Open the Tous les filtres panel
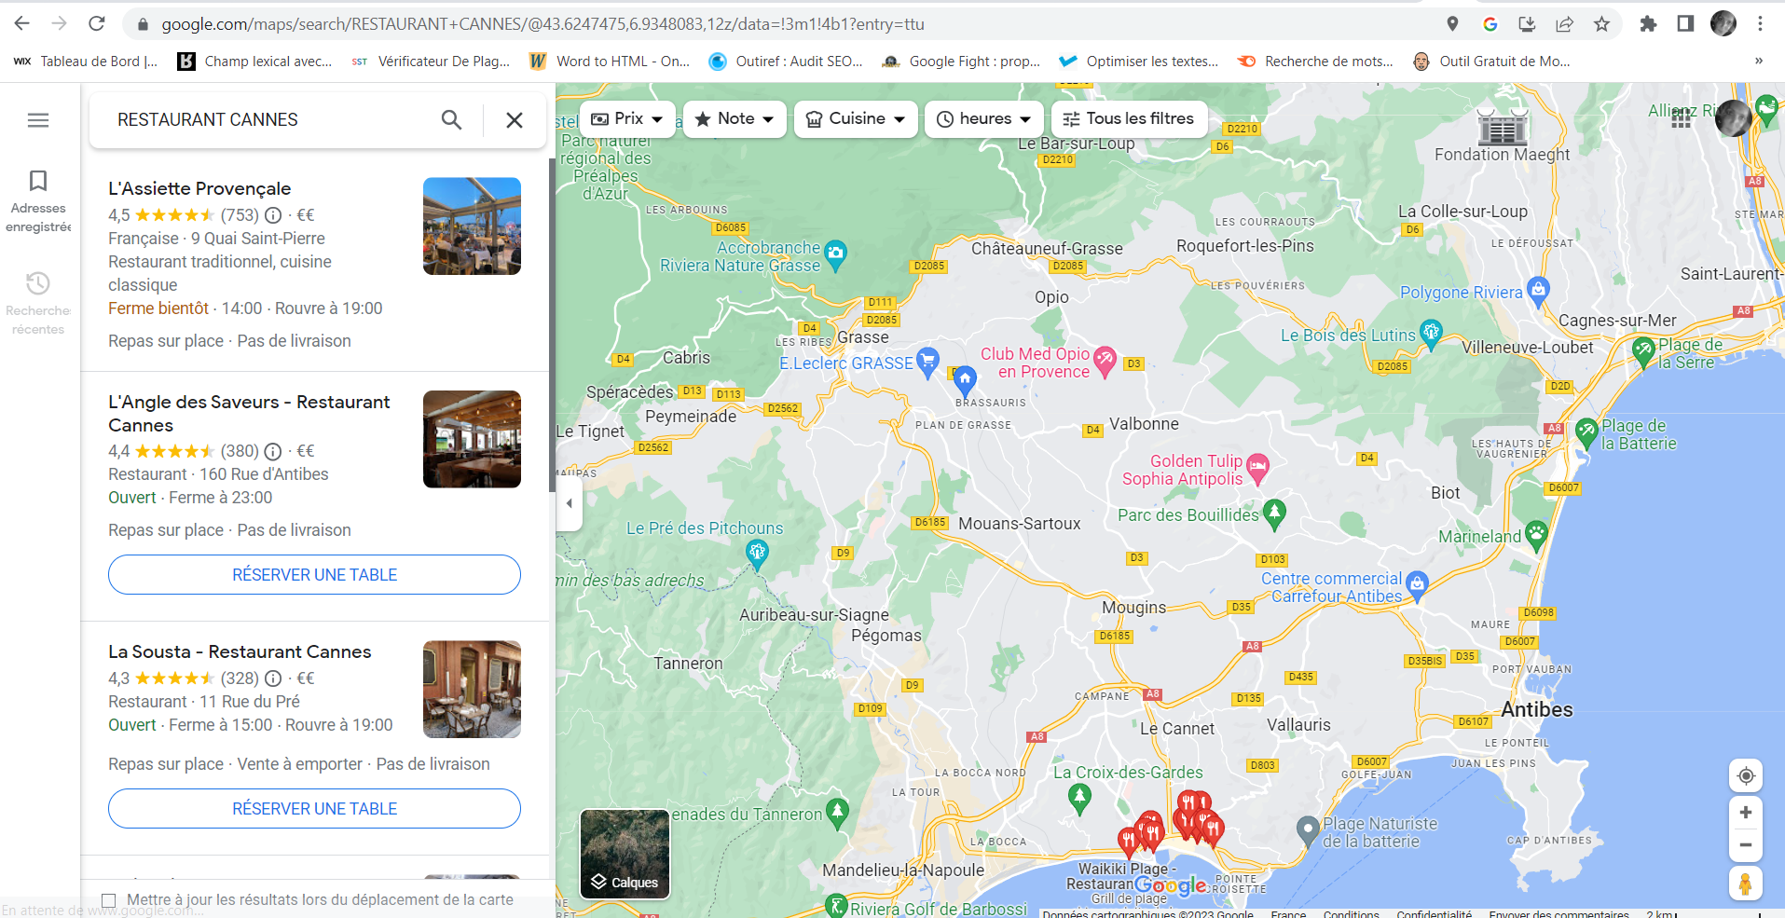 click(x=1129, y=118)
